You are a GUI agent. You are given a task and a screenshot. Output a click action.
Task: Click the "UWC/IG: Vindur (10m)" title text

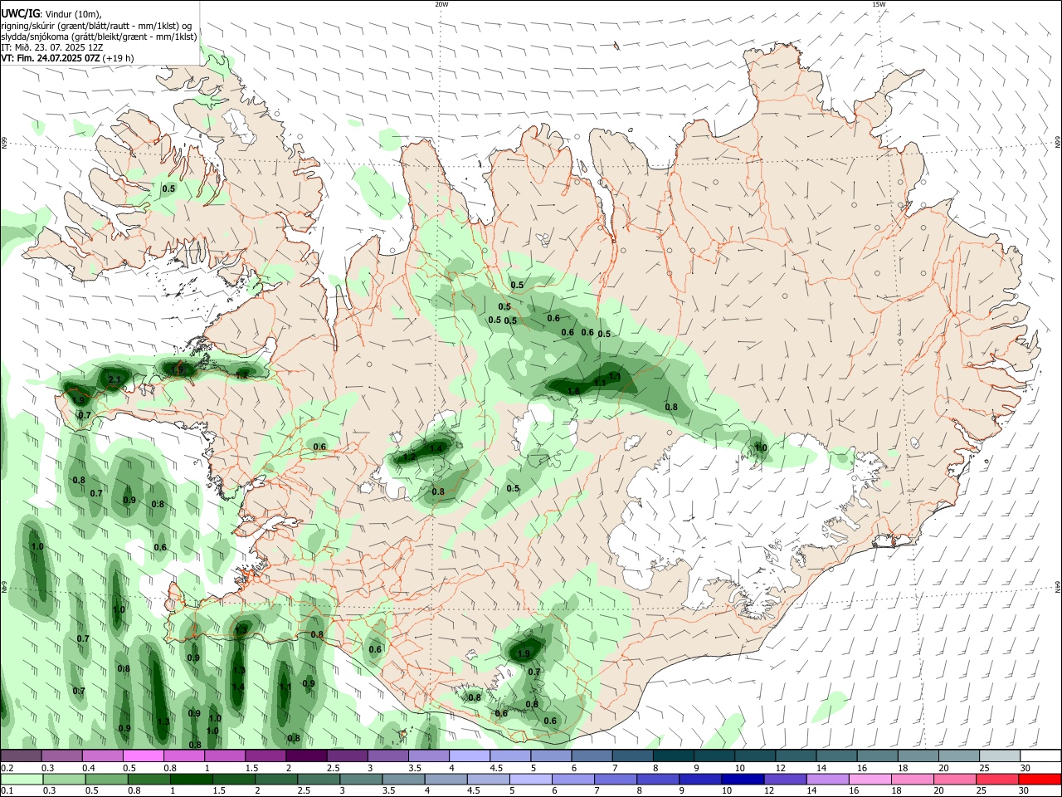pyautogui.click(x=51, y=14)
